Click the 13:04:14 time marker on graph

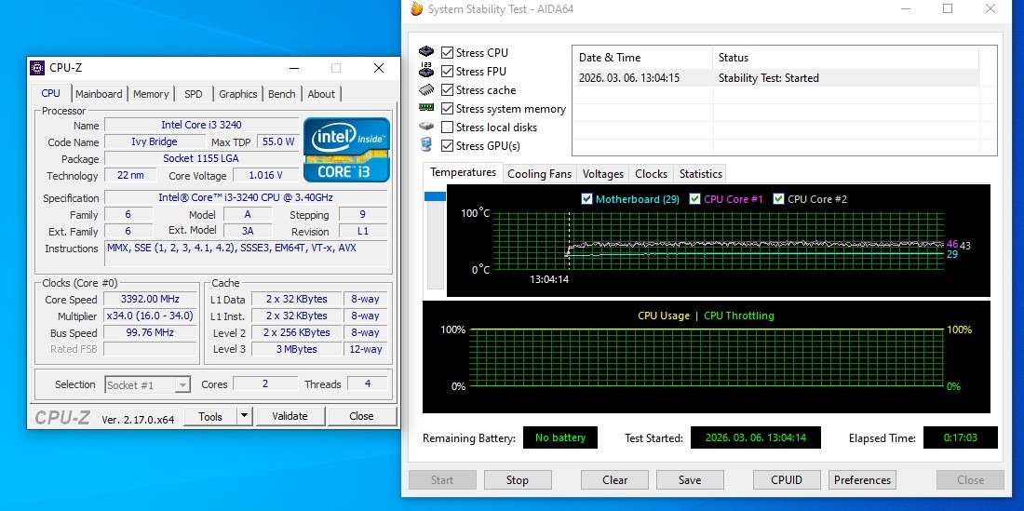point(549,279)
